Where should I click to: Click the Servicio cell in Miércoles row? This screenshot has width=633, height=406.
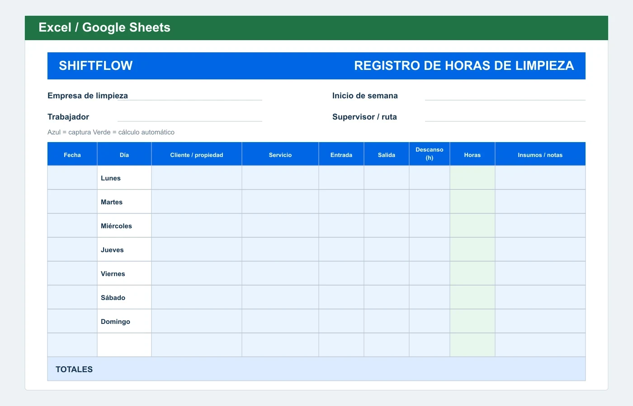coord(280,226)
